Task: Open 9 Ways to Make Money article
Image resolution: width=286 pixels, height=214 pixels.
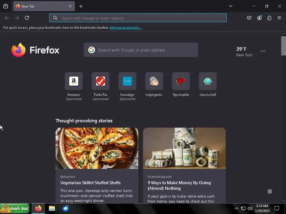Action: pos(179,185)
